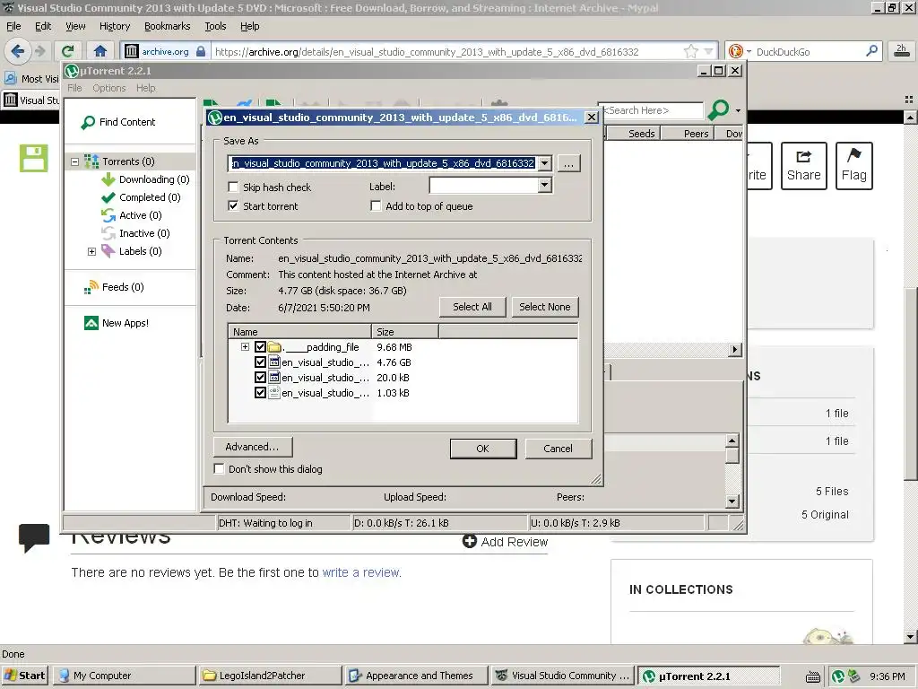Image resolution: width=918 pixels, height=689 pixels.
Task: Toggle Skip hash check checkbox
Action: (234, 187)
